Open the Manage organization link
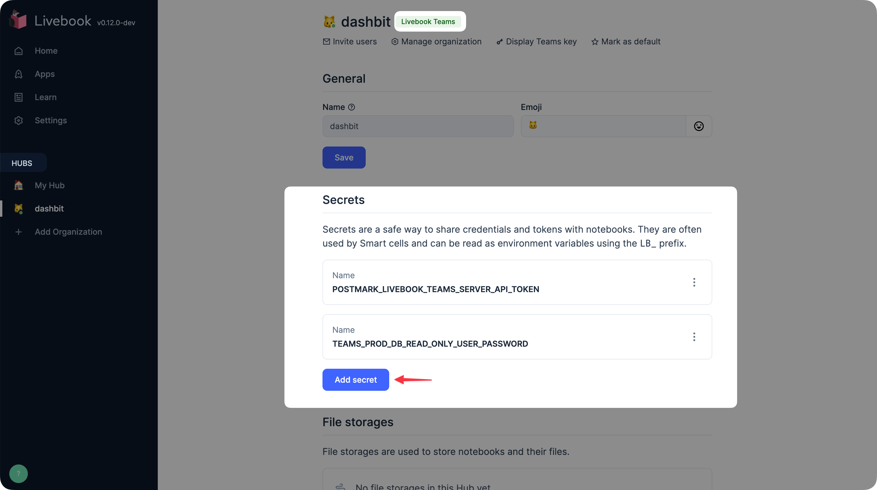The width and height of the screenshot is (877, 490). 436,41
